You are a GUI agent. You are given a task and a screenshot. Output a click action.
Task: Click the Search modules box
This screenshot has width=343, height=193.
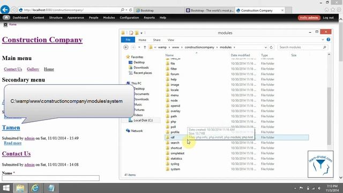pos(303,47)
